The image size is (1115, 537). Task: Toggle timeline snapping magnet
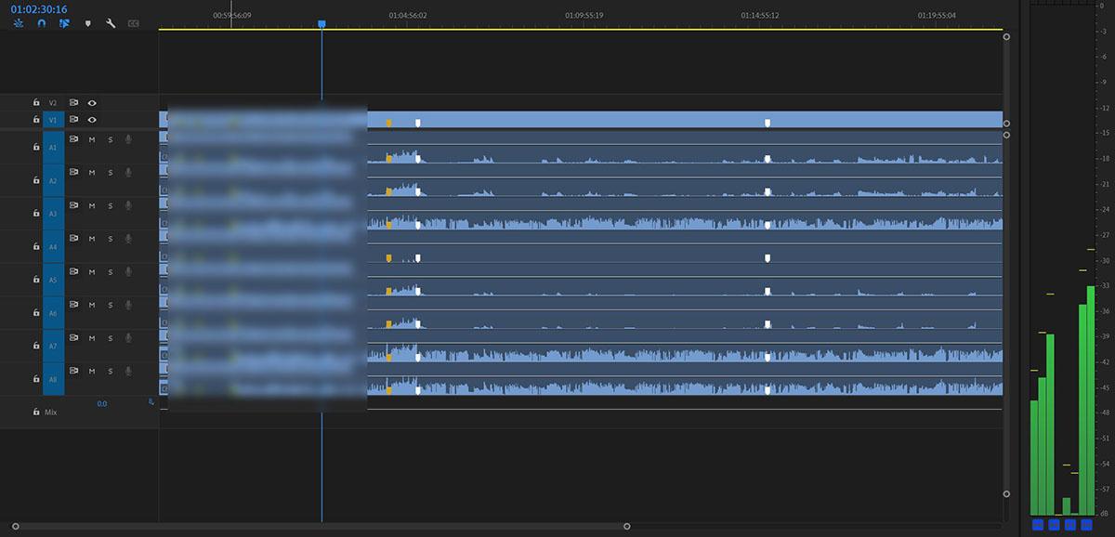[x=41, y=23]
